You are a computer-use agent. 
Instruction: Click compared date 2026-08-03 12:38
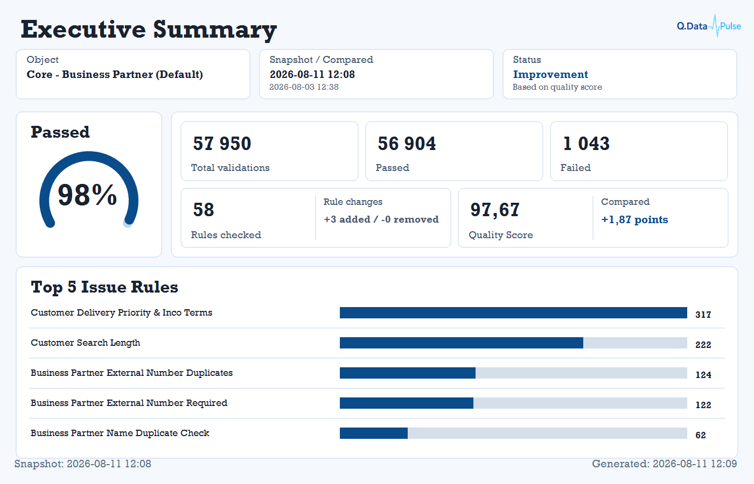[304, 87]
